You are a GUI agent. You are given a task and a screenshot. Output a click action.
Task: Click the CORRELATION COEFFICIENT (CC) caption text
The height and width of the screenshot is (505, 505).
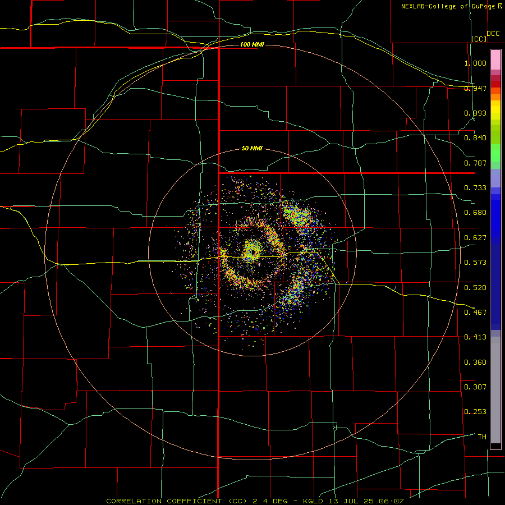[x=177, y=501]
